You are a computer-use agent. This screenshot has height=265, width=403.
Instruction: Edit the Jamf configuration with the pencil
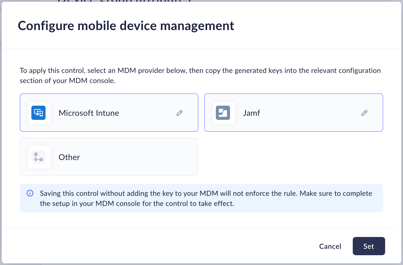click(x=364, y=113)
